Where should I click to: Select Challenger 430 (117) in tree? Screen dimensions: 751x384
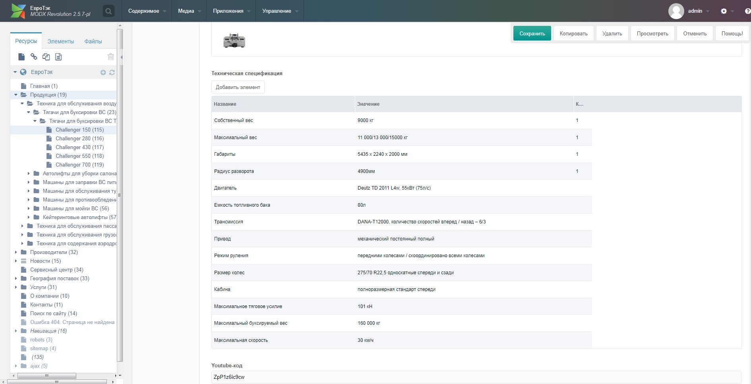click(x=79, y=147)
